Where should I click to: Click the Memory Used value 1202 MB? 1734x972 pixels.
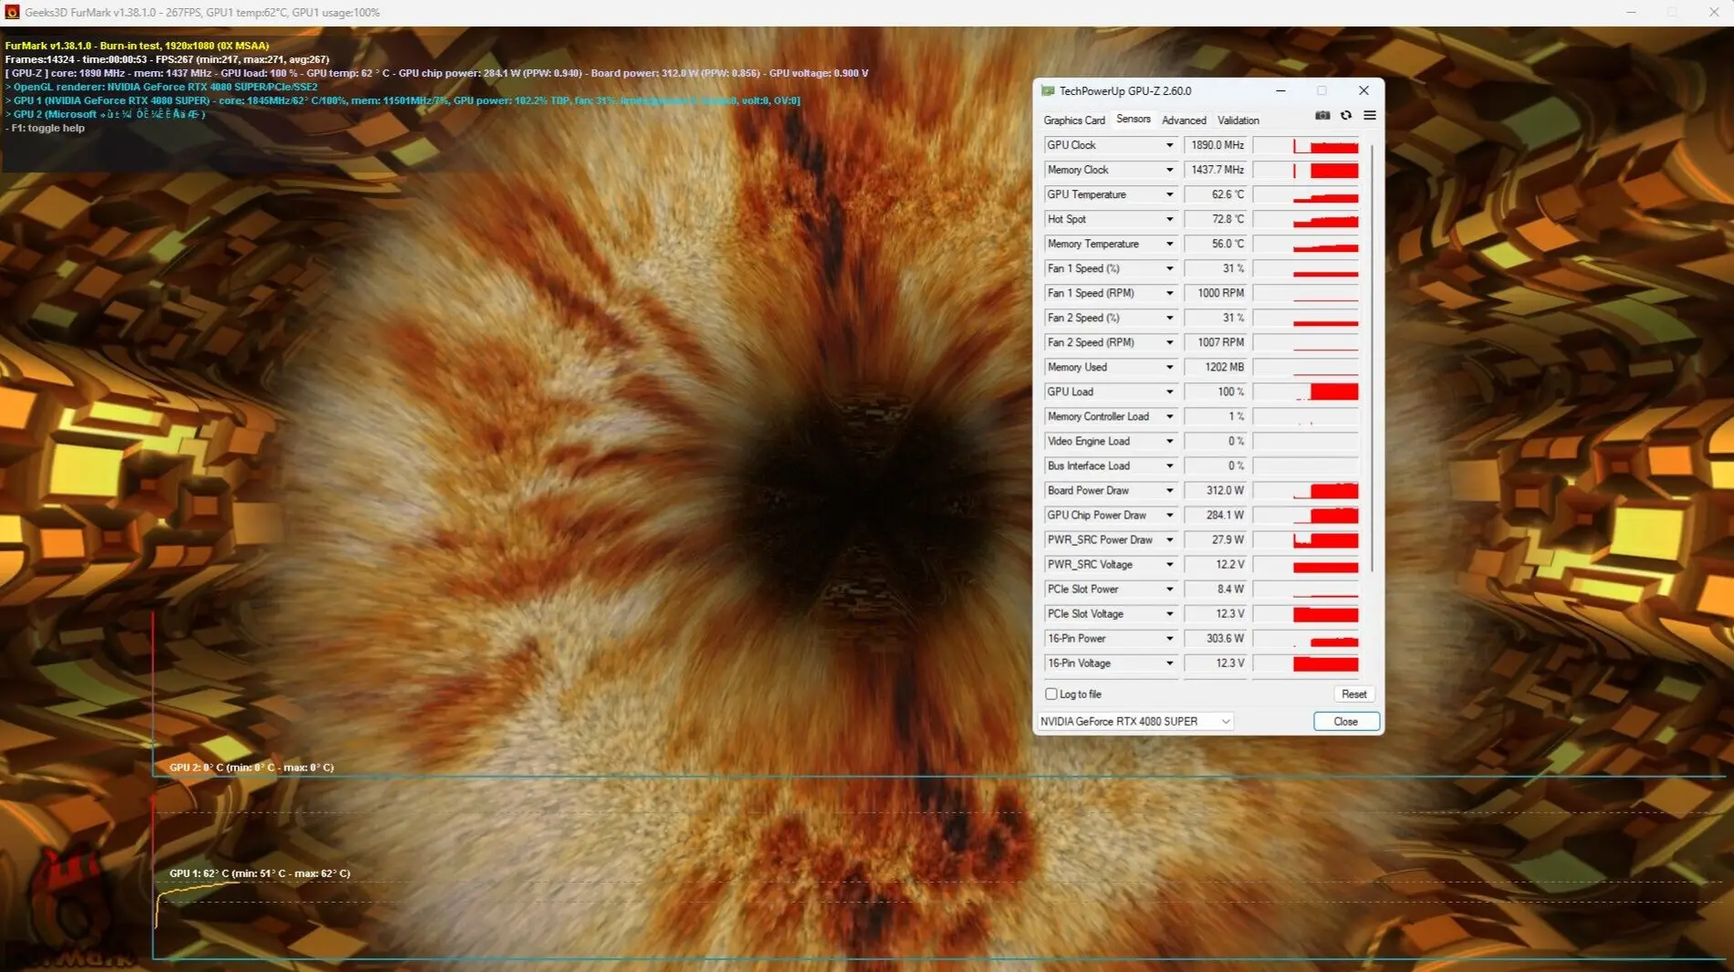(x=1216, y=368)
